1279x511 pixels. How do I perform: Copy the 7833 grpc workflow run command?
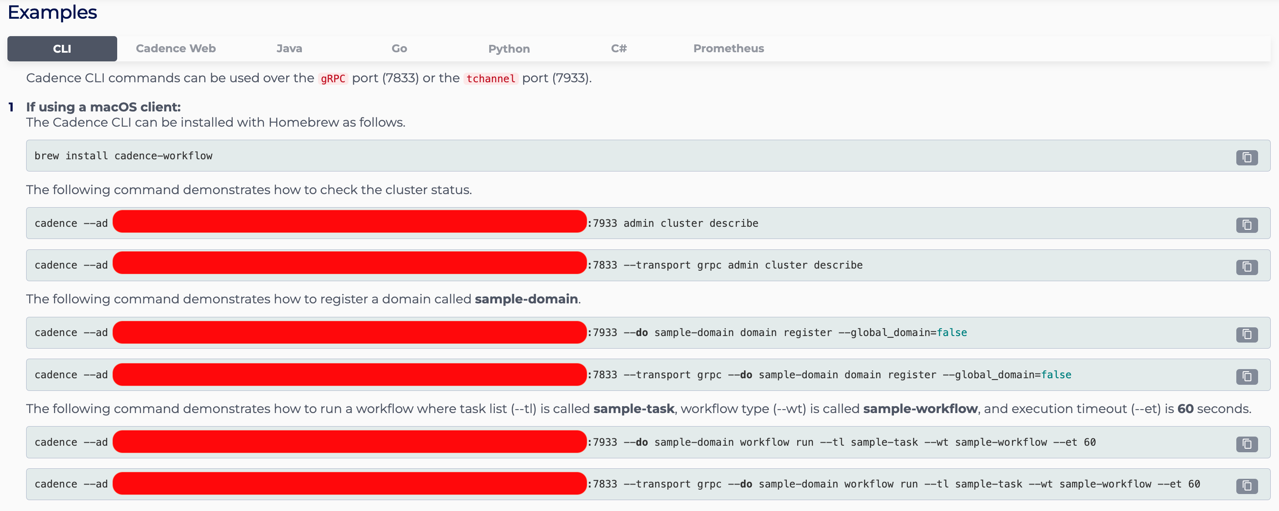point(1246,486)
